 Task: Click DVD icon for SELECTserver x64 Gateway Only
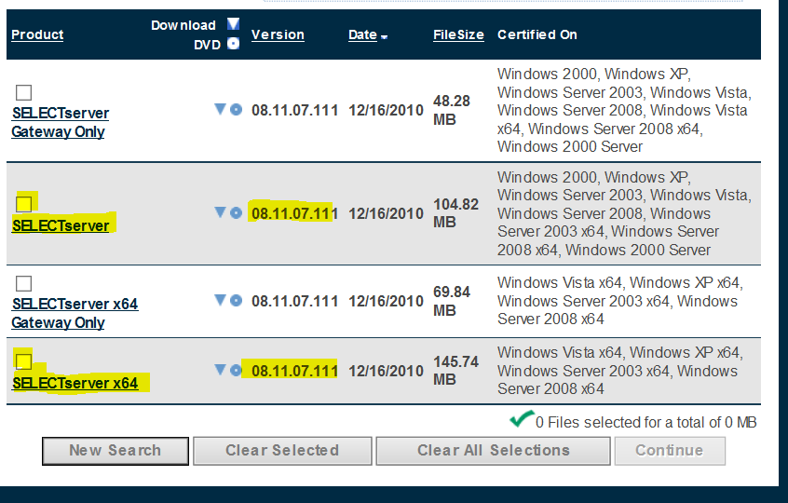pyautogui.click(x=237, y=301)
